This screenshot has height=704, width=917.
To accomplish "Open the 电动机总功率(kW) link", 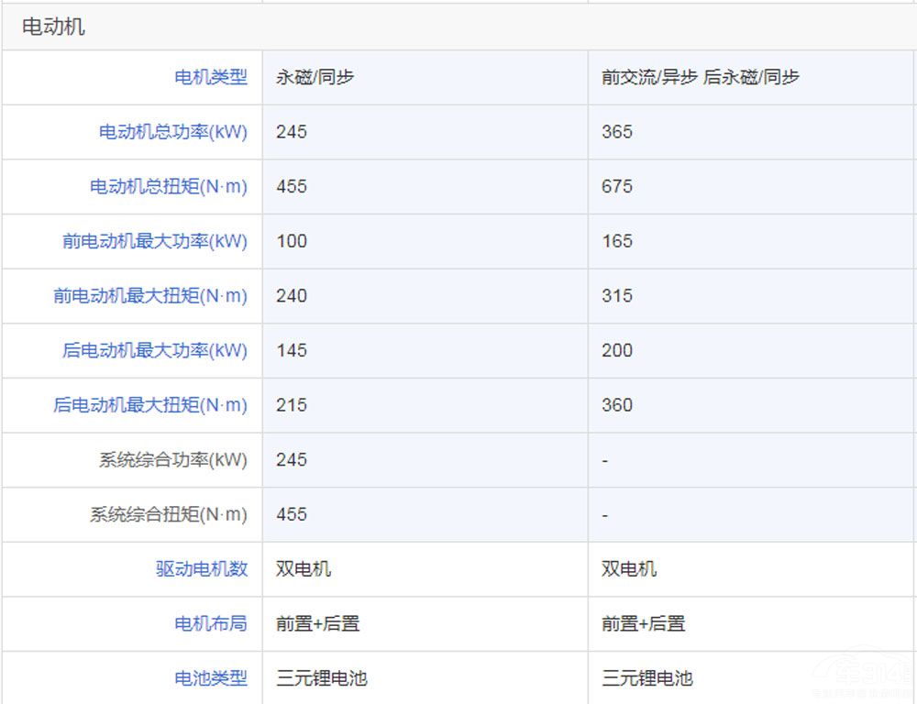I will [173, 132].
